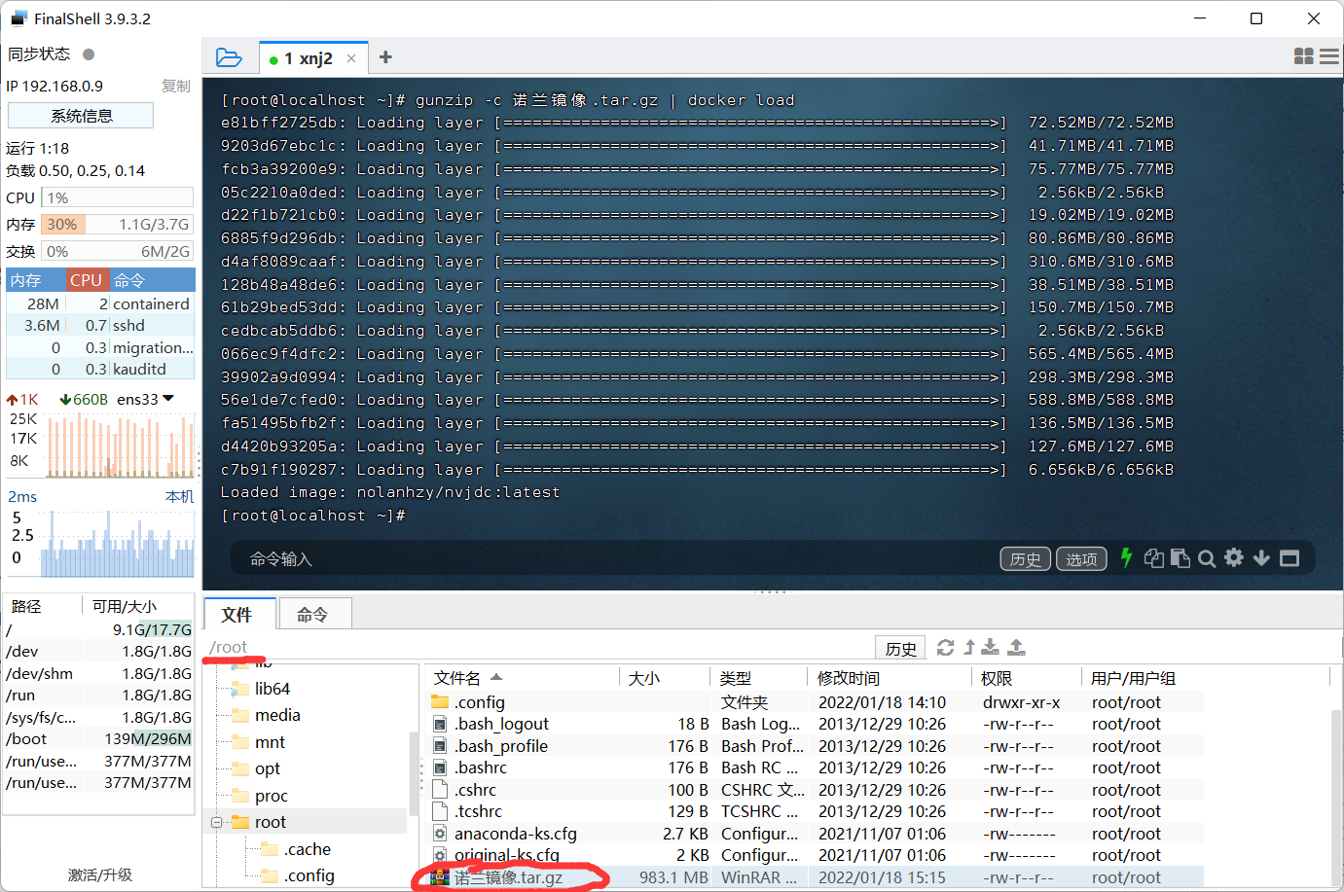Click the upload file icon
Screen dimensions: 1344x892
(1016, 648)
